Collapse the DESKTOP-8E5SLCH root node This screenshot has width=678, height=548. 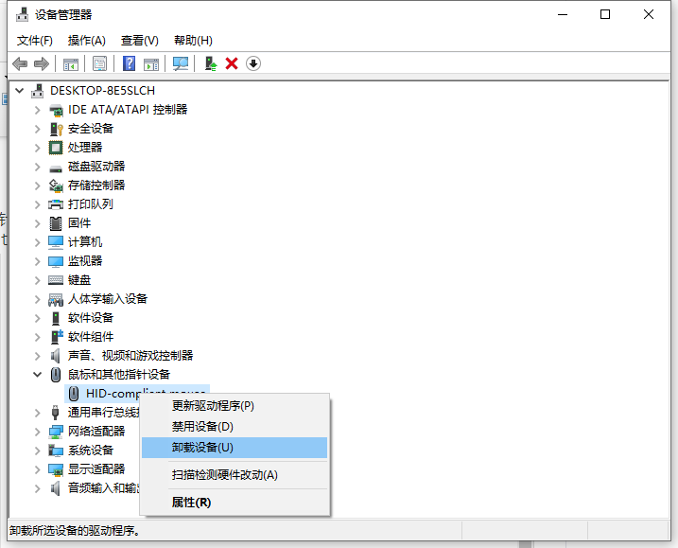pyautogui.click(x=20, y=91)
